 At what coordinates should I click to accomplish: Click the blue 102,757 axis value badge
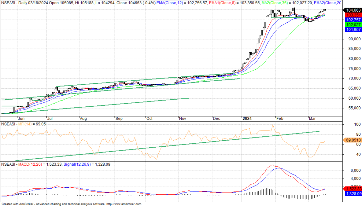point(354,20)
